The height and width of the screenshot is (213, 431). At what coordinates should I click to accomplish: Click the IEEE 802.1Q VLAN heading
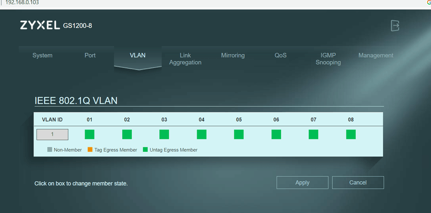click(76, 101)
